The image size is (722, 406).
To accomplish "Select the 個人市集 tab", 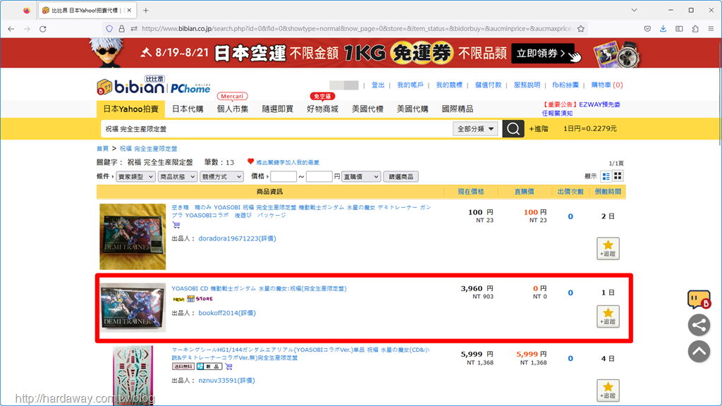I will pos(233,109).
